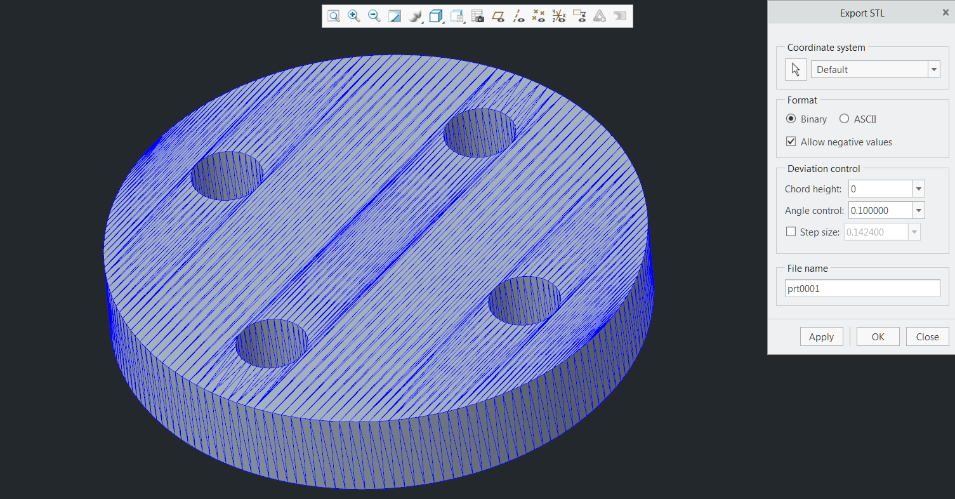955x499 pixels.
Task: Apply the STL export settings
Action: [821, 336]
